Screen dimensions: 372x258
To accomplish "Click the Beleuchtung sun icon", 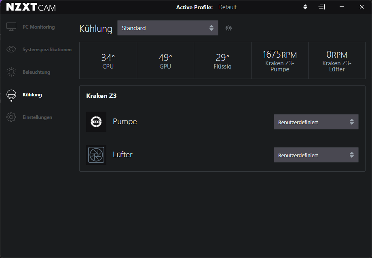I will pos(11,72).
